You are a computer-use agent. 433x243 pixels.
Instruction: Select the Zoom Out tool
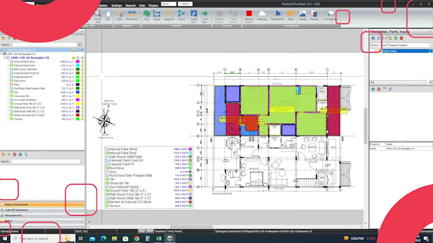tap(97, 16)
